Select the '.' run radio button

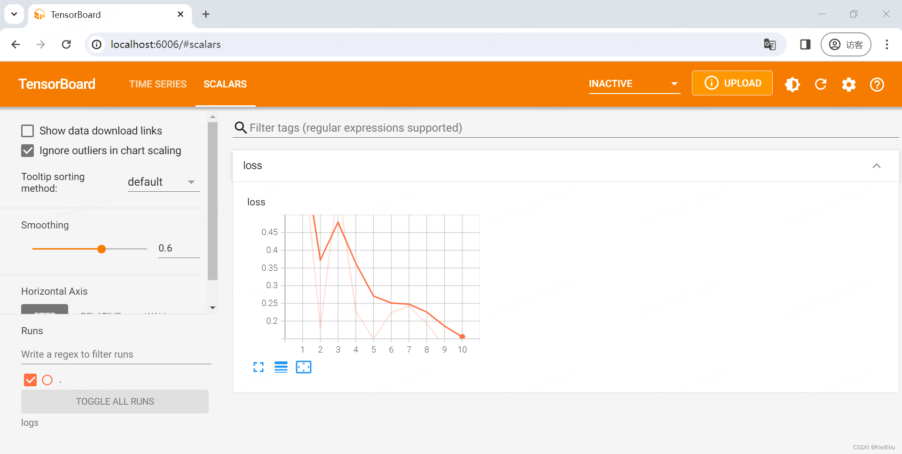(x=47, y=380)
